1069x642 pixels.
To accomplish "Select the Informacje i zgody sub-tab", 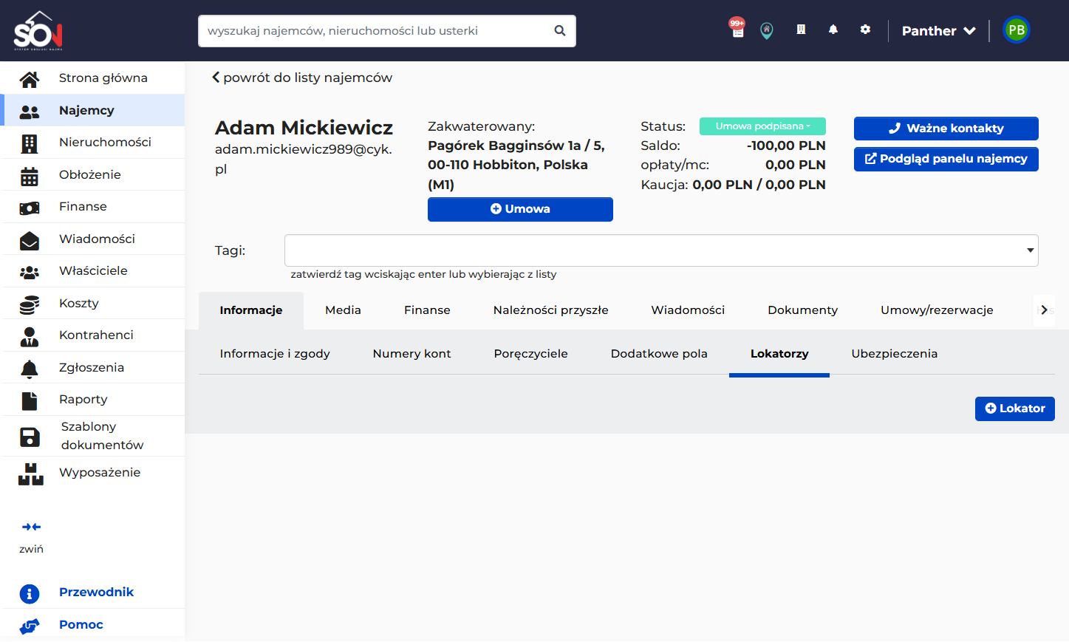I will pyautogui.click(x=275, y=354).
